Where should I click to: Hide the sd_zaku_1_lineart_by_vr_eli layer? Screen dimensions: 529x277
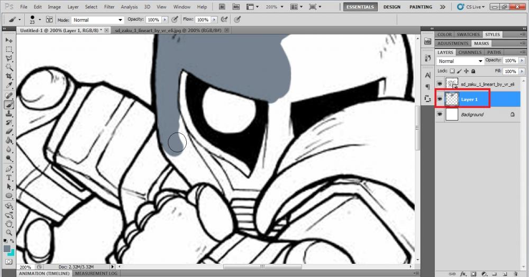440,84
